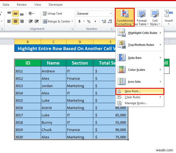The image size is (176, 153).
Task: Expand Merge & Center dropdown arrow
Action: 72,21
